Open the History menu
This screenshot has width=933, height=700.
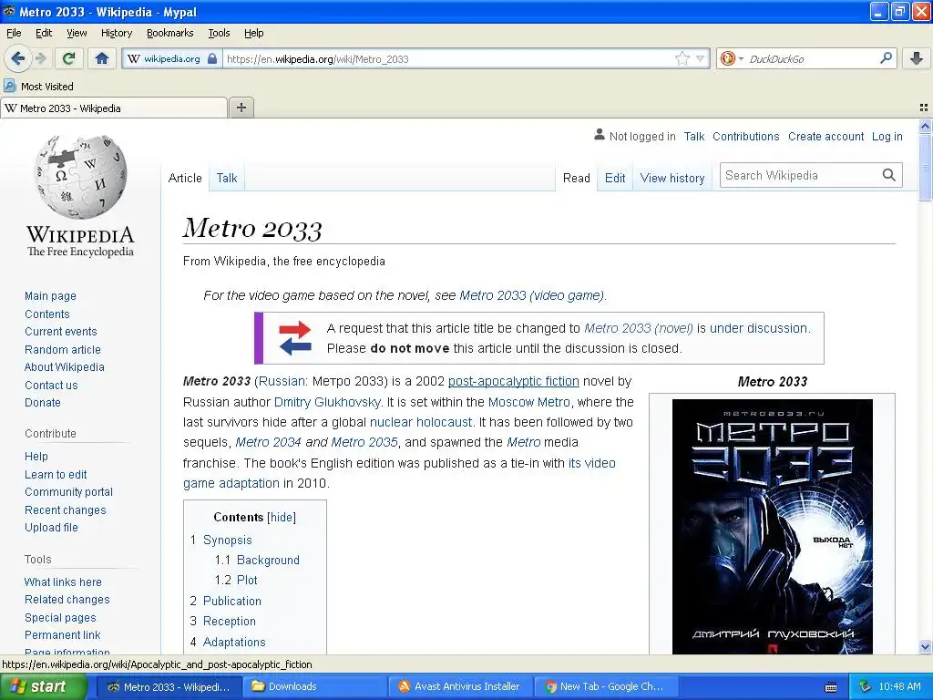[116, 33]
